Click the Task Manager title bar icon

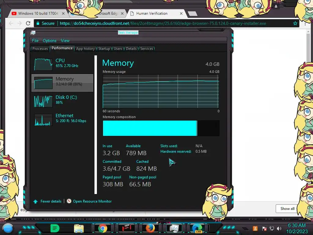[x=33, y=33]
